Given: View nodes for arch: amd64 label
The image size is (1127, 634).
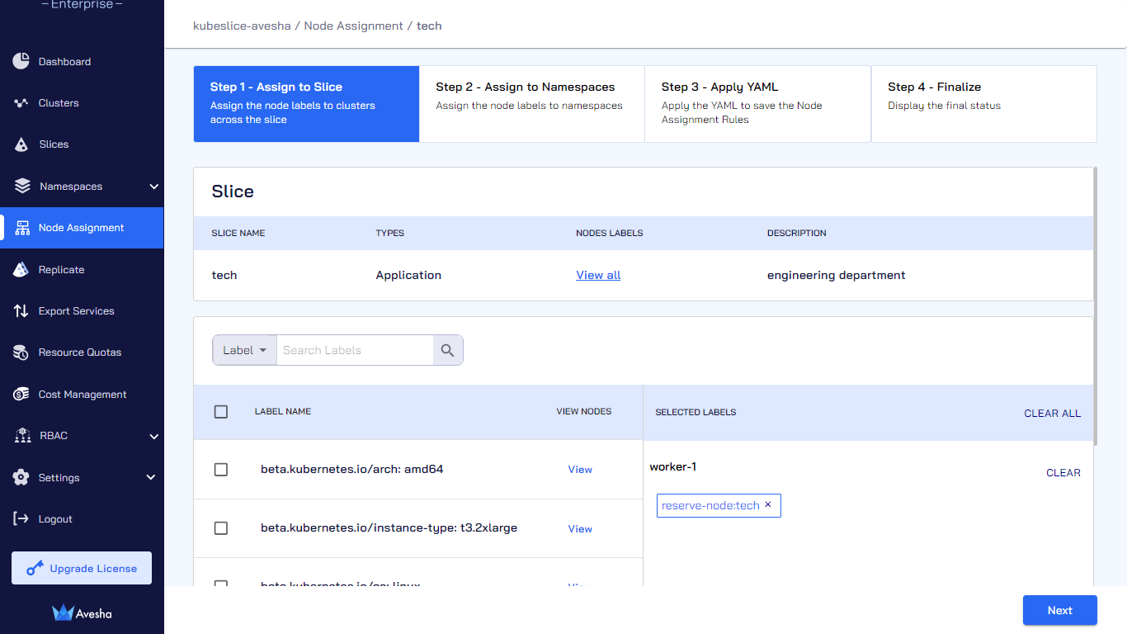Looking at the screenshot, I should click(x=580, y=469).
